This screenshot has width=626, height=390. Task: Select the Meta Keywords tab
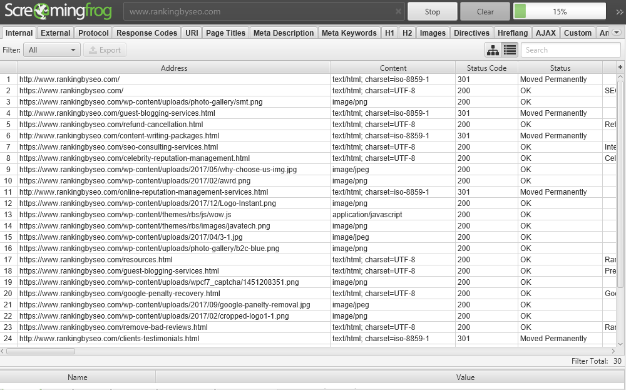(x=349, y=33)
